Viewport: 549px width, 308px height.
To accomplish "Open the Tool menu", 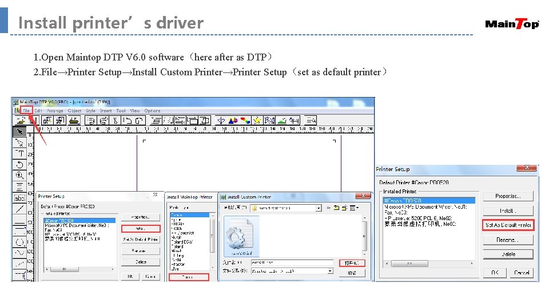I will 121,111.
